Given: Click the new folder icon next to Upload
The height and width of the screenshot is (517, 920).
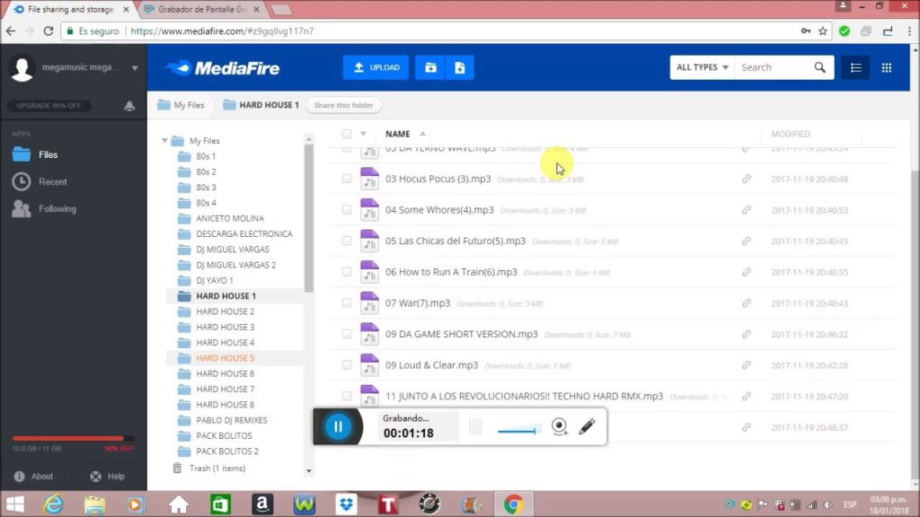Looking at the screenshot, I should 430,67.
